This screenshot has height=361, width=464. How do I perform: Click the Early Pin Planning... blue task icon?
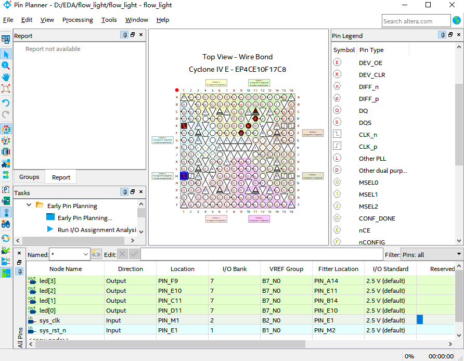click(50, 217)
